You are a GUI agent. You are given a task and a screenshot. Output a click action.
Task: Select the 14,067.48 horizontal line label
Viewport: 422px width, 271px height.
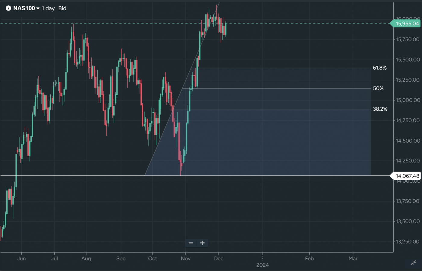pos(407,176)
